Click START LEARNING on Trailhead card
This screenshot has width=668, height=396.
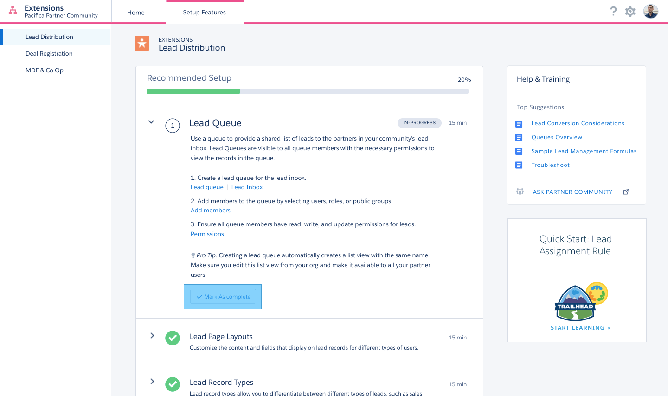coord(580,328)
